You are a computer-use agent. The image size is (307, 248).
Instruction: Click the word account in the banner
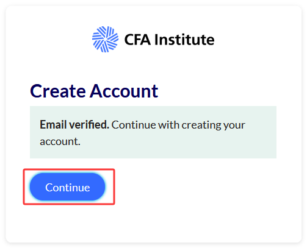(x=60, y=141)
